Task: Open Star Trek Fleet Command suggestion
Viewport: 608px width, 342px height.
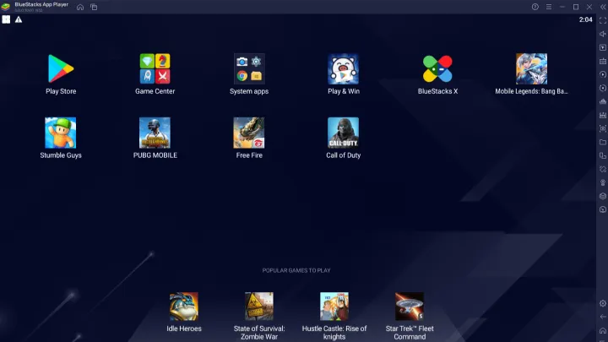Action: click(410, 307)
